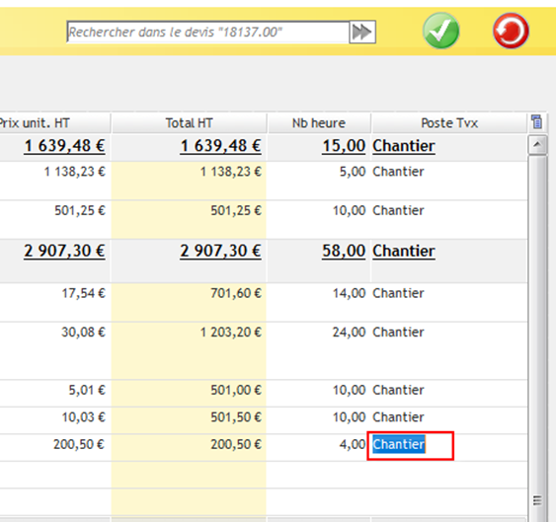Click the Nb heure column header
556x522 pixels.
319,123
